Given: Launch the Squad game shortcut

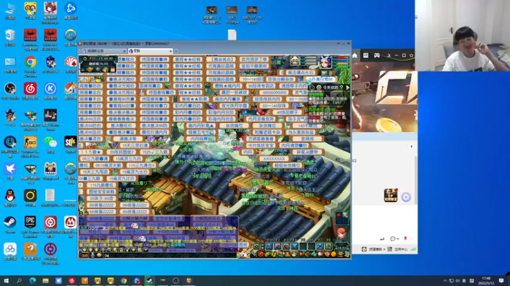Looking at the screenshot, I should tap(70, 142).
